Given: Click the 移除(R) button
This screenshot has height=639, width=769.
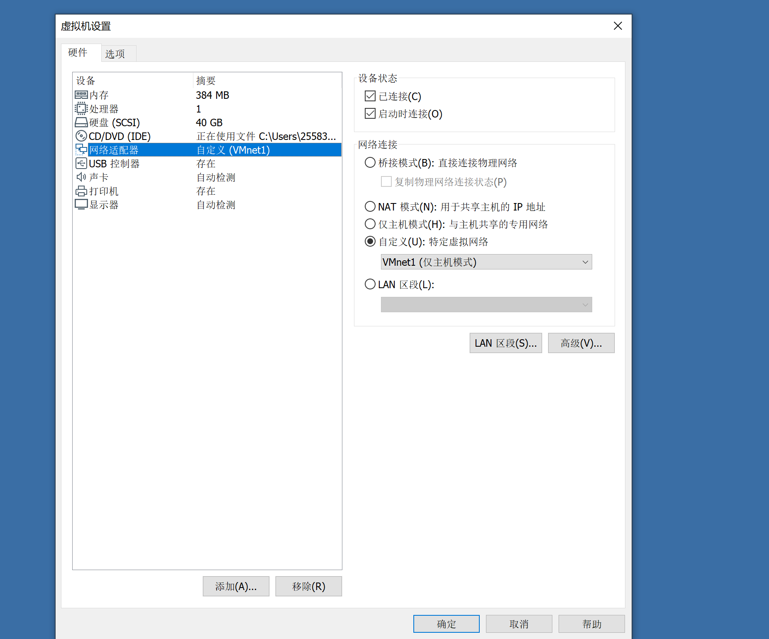Looking at the screenshot, I should pos(308,586).
